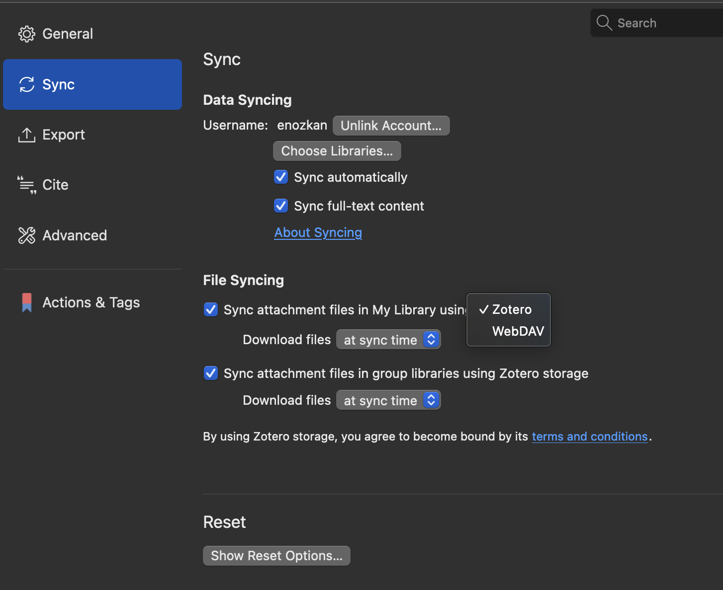
Task: Open the Actions & Tags pane
Action: [92, 302]
